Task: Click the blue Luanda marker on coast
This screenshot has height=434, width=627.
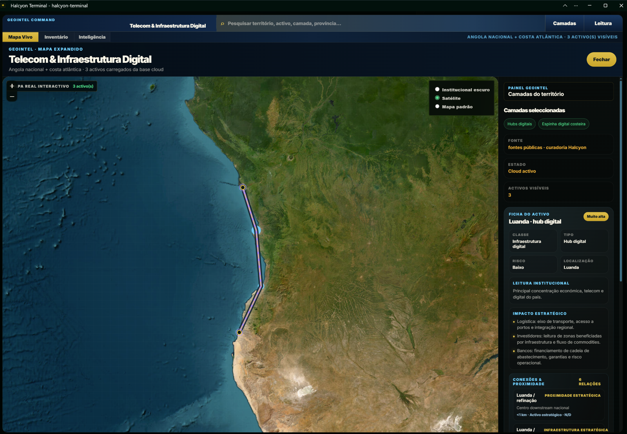Action: pyautogui.click(x=256, y=230)
